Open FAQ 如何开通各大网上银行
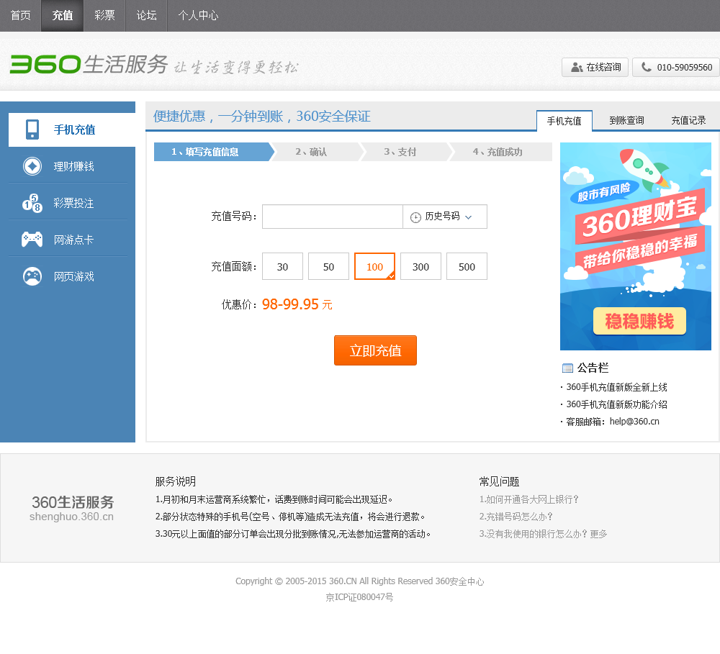This screenshot has height=654, width=720. pyautogui.click(x=528, y=499)
